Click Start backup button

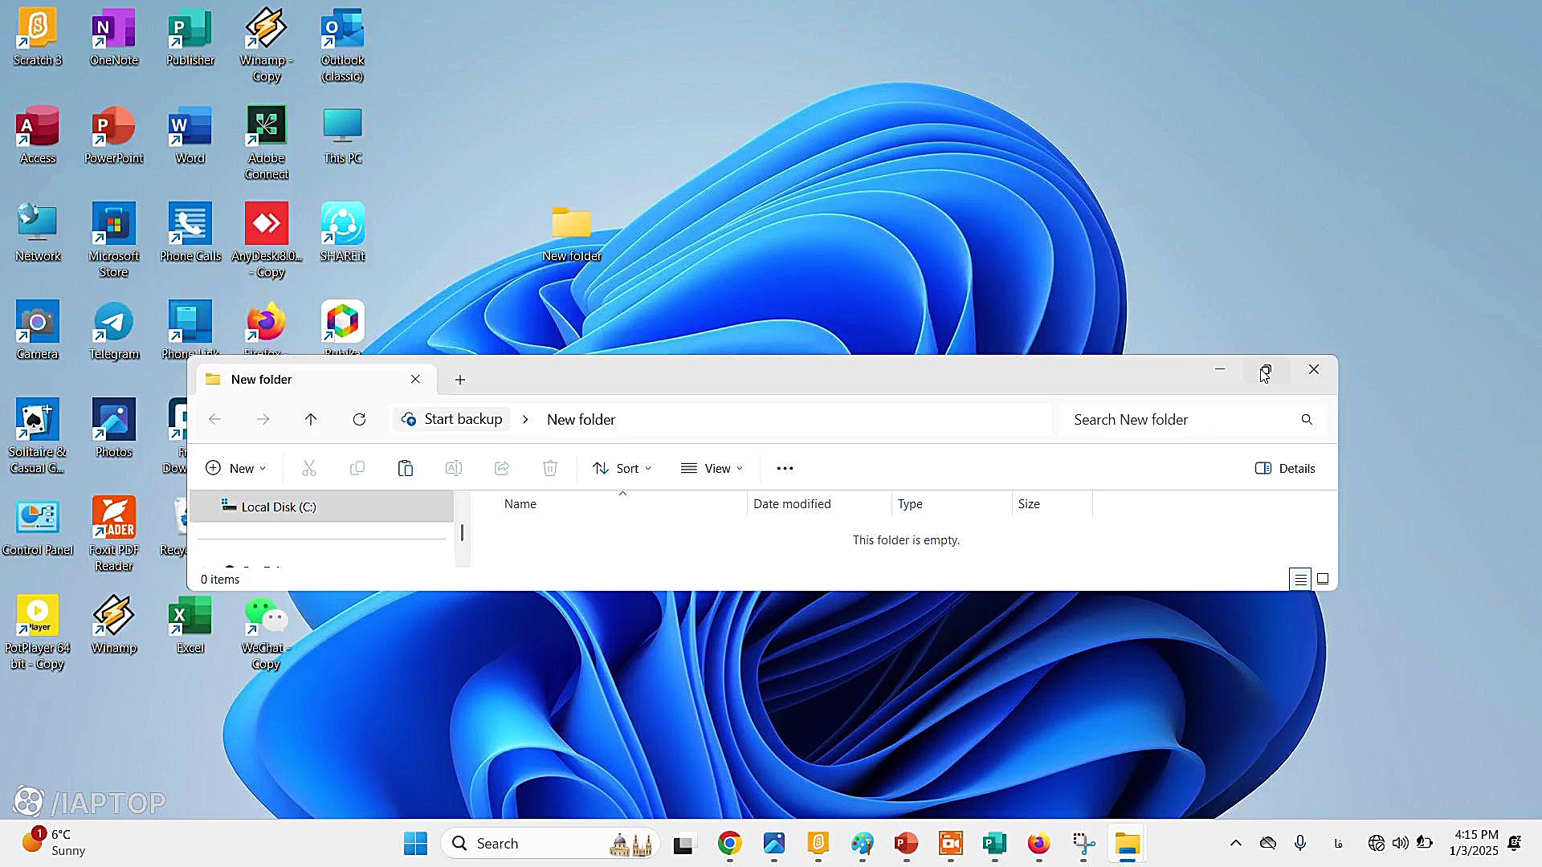[x=452, y=419]
